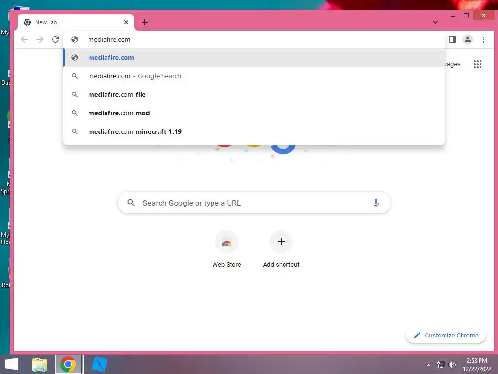Open the Windows Start button
The height and width of the screenshot is (374, 498).
12,364
